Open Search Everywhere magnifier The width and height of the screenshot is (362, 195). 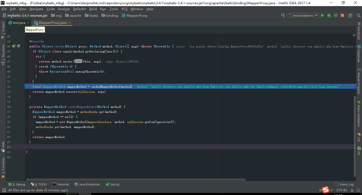coord(359,15)
